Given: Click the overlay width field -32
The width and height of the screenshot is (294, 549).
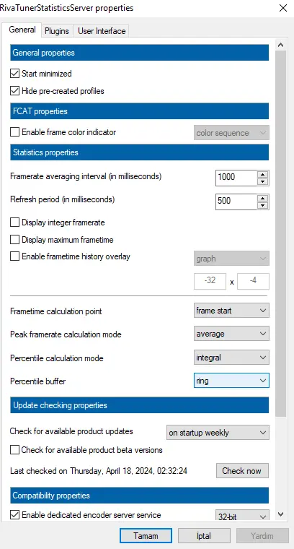Looking at the screenshot, I should point(210,281).
